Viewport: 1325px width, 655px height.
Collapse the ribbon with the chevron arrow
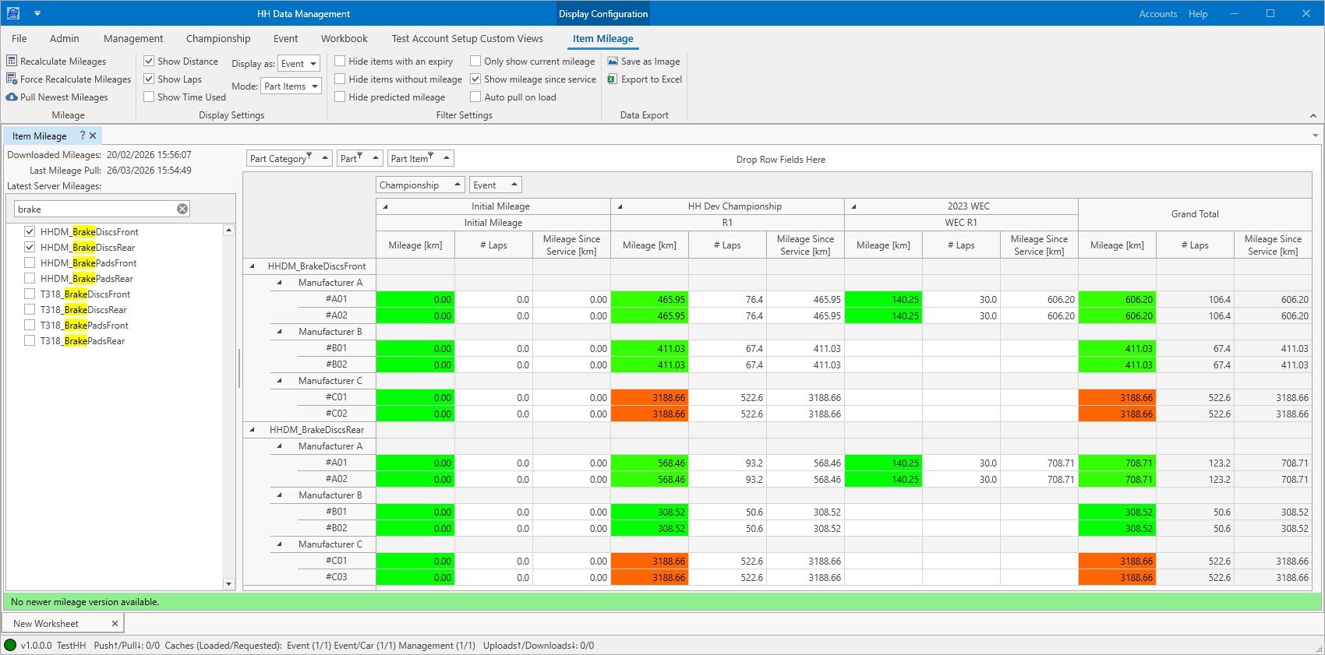coord(1313,115)
